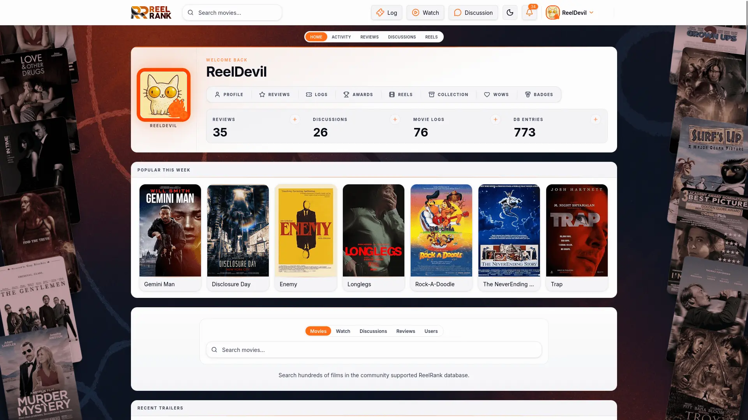Toggle dark mode with moon icon

point(510,12)
